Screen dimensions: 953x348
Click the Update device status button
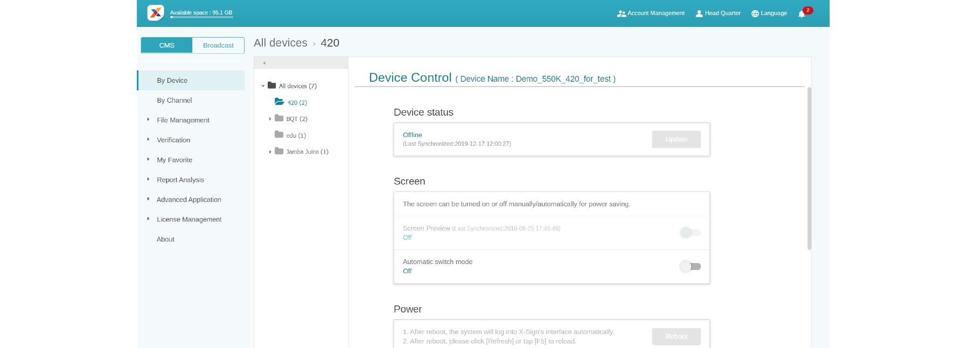(676, 139)
